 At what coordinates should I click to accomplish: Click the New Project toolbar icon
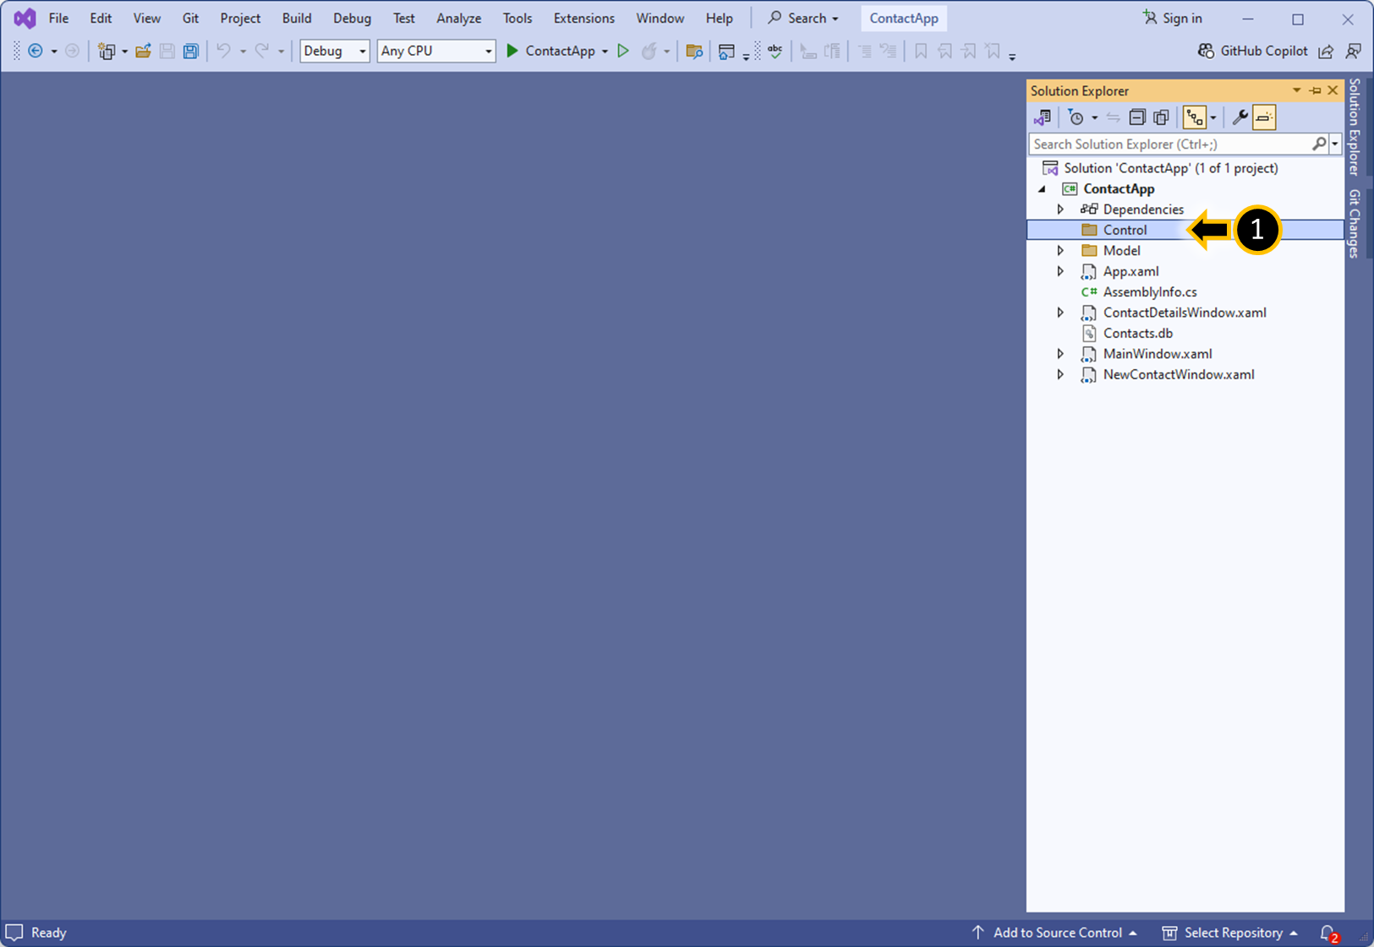[106, 52]
